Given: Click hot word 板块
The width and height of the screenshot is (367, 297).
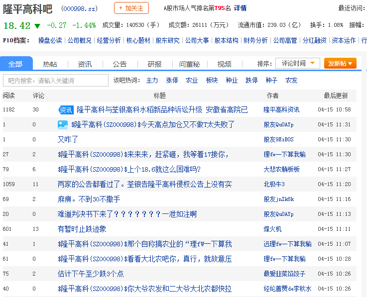Looking at the screenshot, I should click(x=212, y=81).
